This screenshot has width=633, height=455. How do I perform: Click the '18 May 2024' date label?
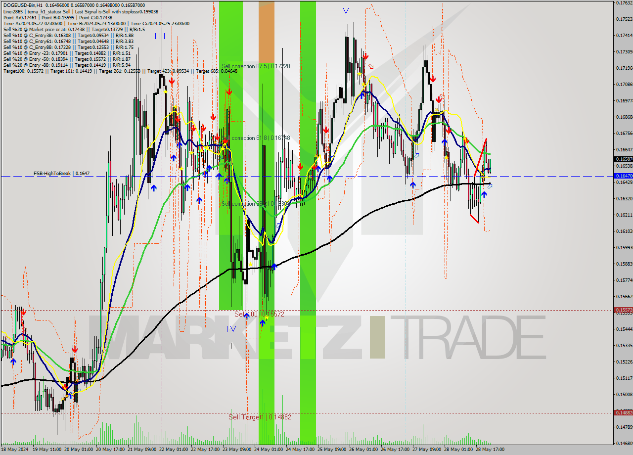[x=15, y=450]
